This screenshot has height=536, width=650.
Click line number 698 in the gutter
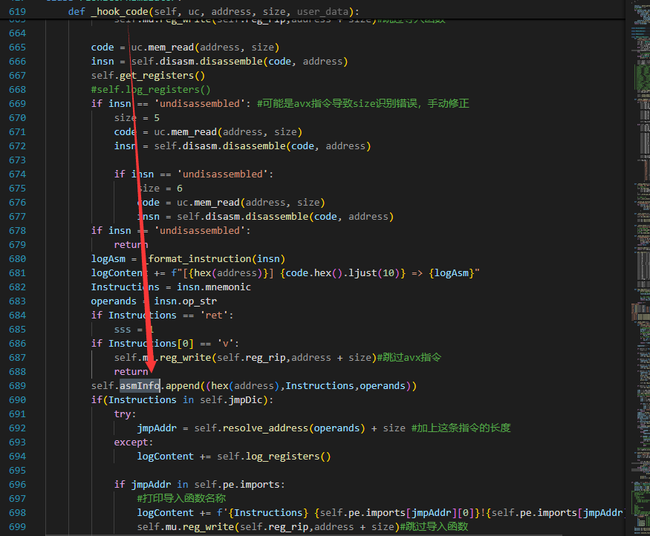[17, 512]
